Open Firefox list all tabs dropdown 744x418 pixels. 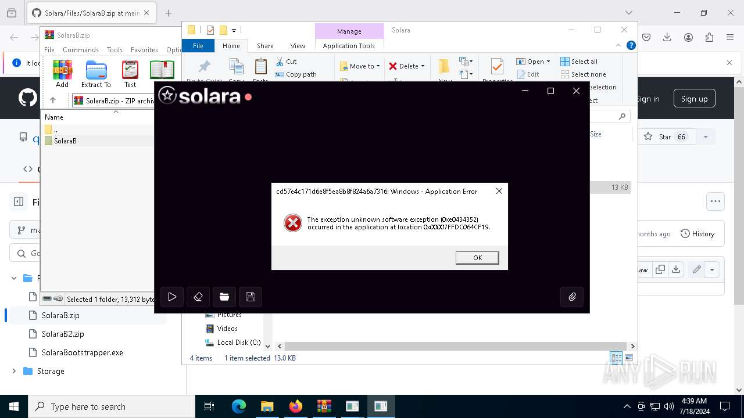tap(628, 13)
